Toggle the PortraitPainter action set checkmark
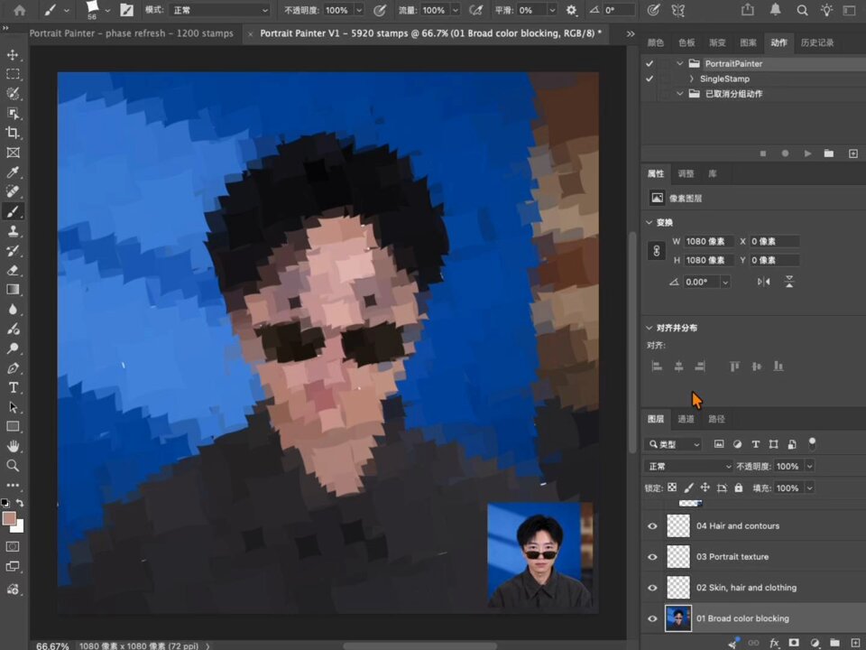Viewport: 866px width, 650px height. [x=649, y=63]
